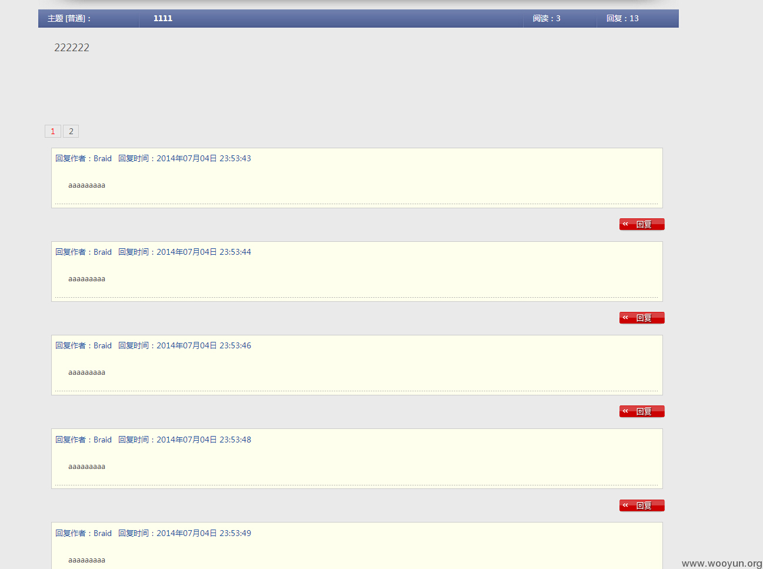
Task: Go to page 1 of replies
Action: point(53,131)
